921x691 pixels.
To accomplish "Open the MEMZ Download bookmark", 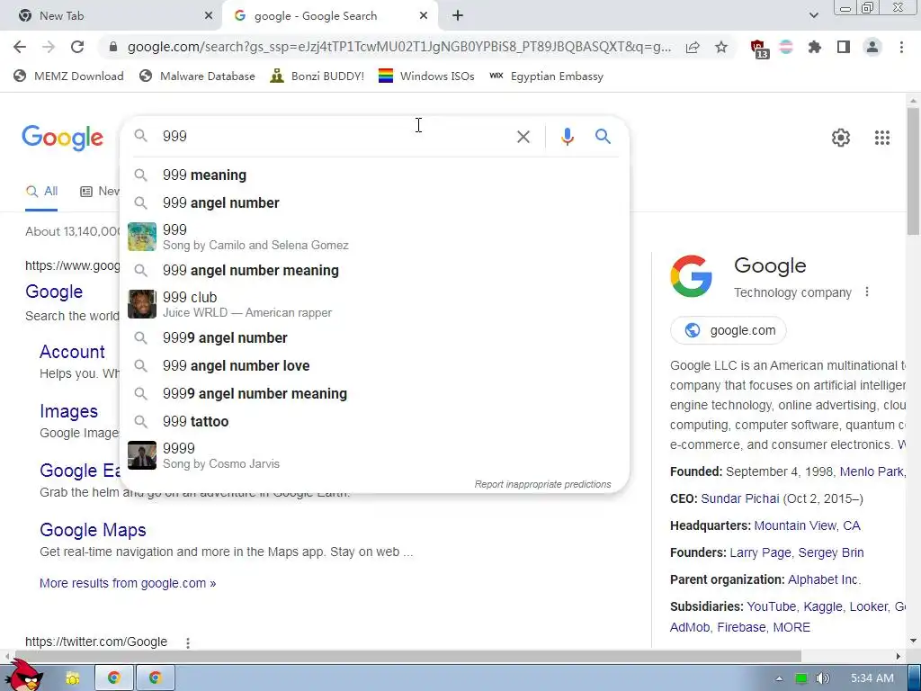I will pos(68,76).
